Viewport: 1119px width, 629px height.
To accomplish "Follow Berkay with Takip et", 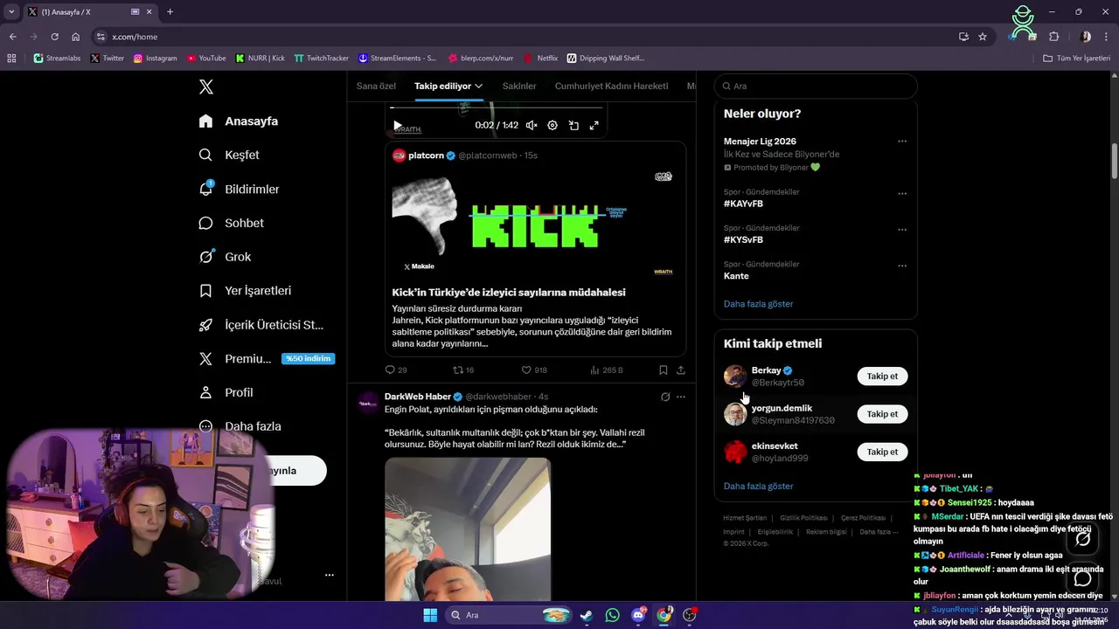I will 882,377.
